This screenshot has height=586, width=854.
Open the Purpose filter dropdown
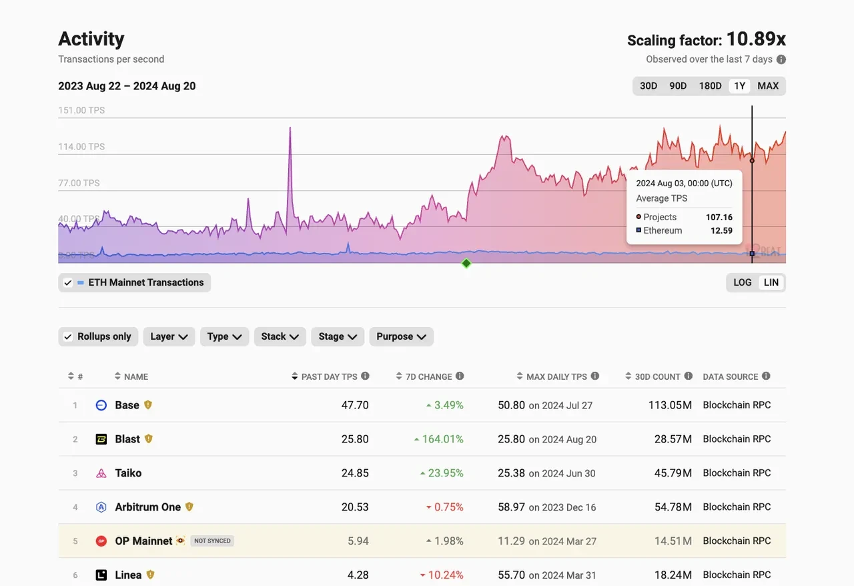tap(401, 336)
